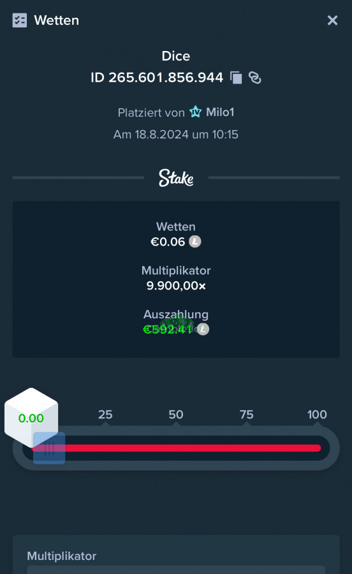352x574 pixels.
Task: Copy the bet link using chain icon
Action: [255, 78]
